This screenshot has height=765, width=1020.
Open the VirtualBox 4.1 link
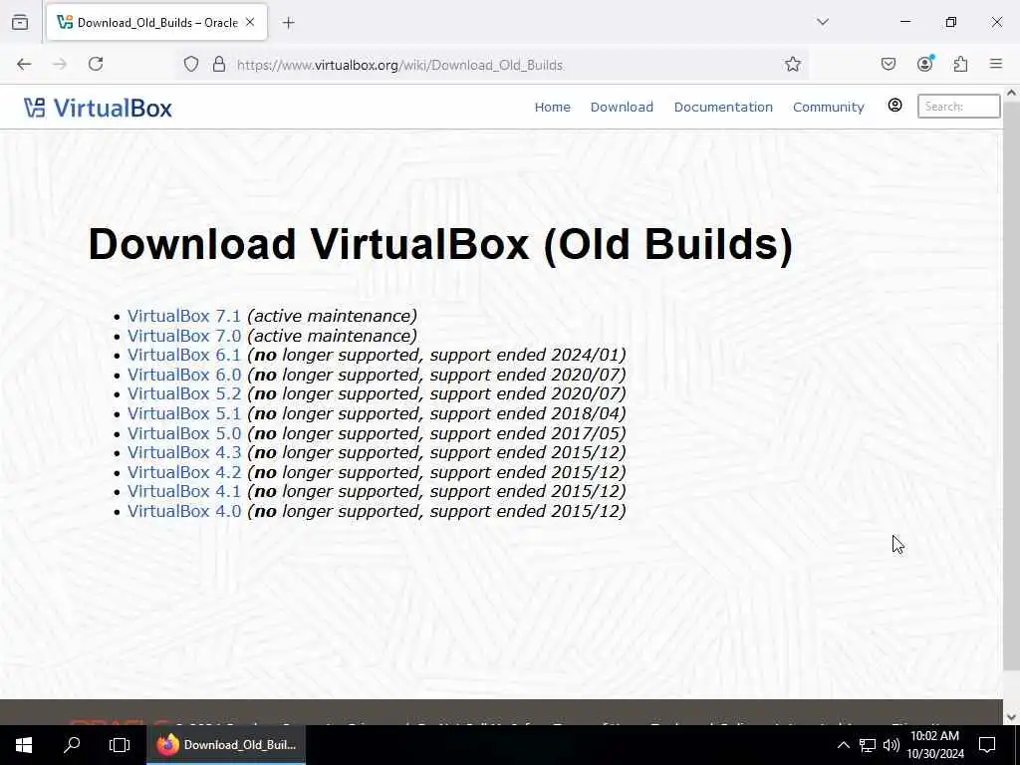click(184, 492)
